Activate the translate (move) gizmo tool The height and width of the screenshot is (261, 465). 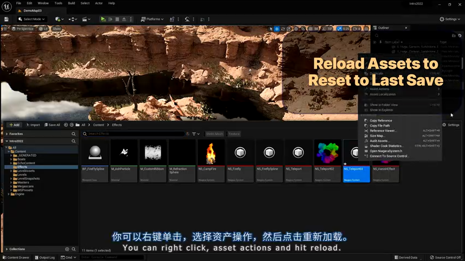click(x=277, y=29)
